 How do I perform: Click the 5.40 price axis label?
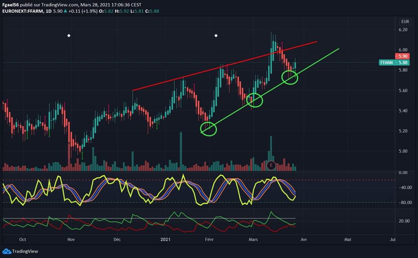(403, 110)
